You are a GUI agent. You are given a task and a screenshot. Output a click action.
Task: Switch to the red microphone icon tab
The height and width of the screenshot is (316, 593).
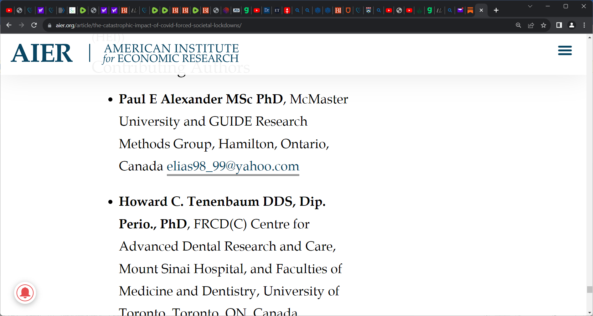pos(287,10)
